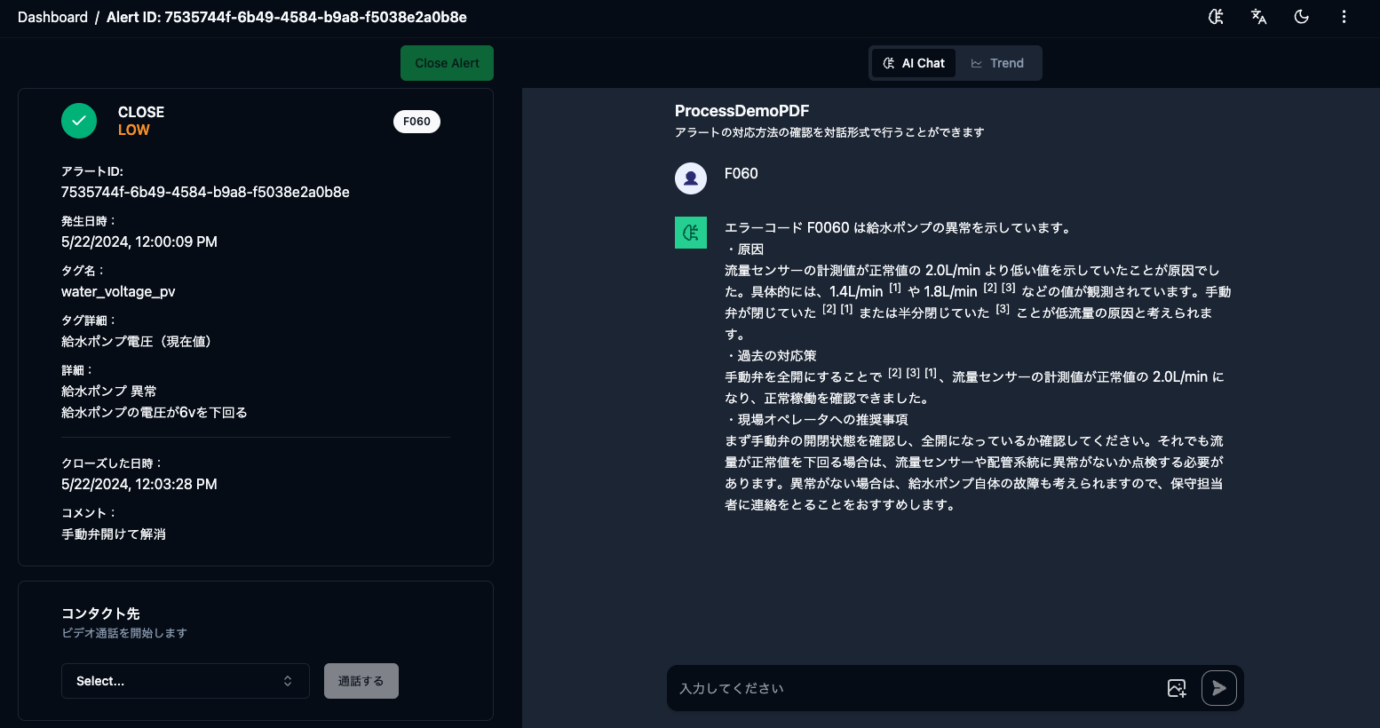Click the ビデオ通話を開始します subtitle
Viewport: 1380px width, 728px height.
124,633
